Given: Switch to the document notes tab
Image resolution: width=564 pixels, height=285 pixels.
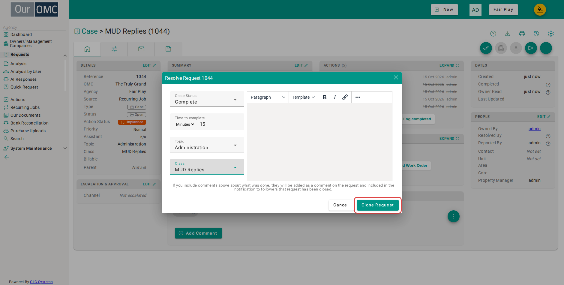Looking at the screenshot, I should (168, 49).
